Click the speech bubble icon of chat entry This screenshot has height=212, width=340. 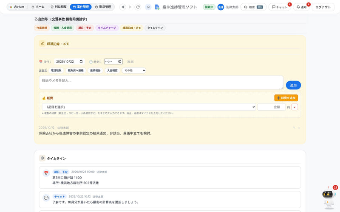[46, 198]
